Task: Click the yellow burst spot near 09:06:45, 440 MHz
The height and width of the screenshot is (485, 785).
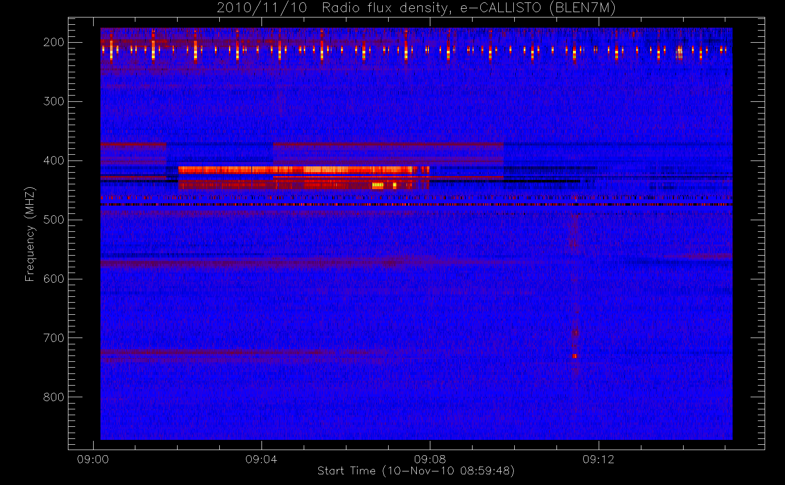Action: [377, 185]
